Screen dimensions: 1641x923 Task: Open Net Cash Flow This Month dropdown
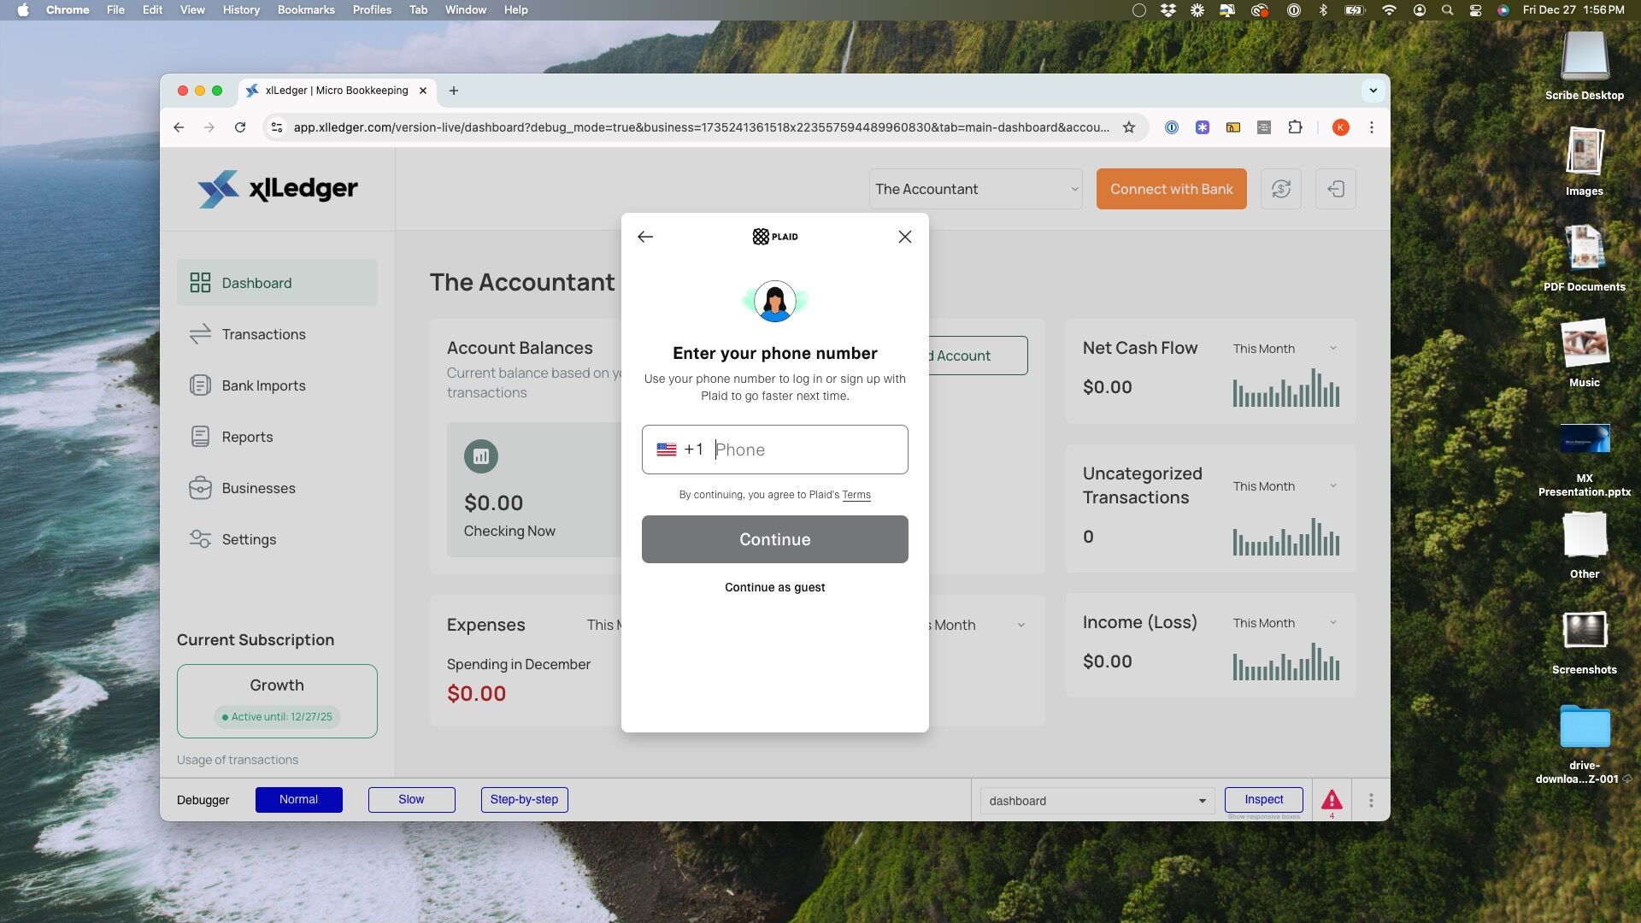(x=1285, y=349)
